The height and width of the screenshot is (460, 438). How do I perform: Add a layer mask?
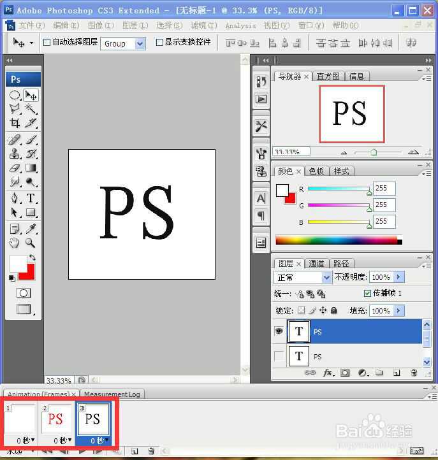tap(345, 373)
